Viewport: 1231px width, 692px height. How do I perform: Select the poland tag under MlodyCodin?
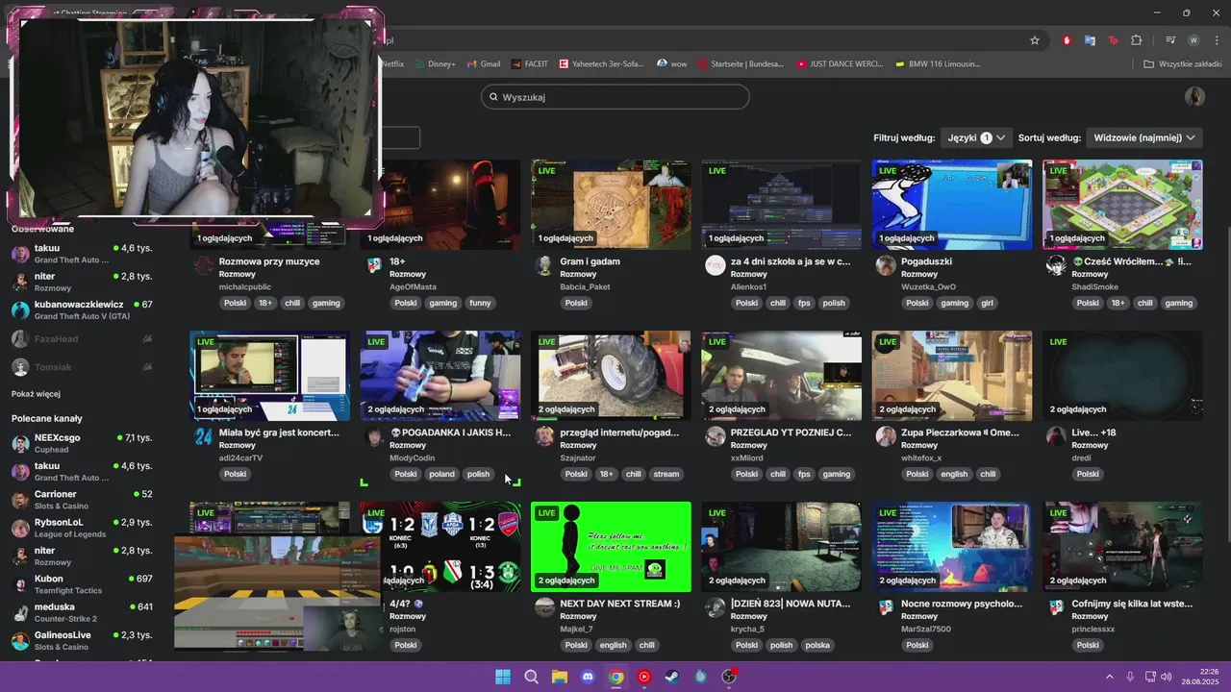[441, 474]
